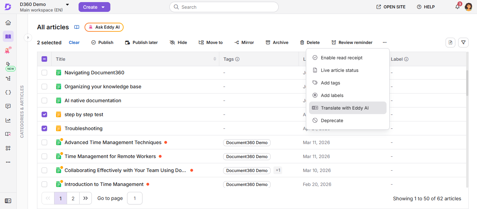
Task: Select Enable read receipt menu item
Action: coord(348,58)
